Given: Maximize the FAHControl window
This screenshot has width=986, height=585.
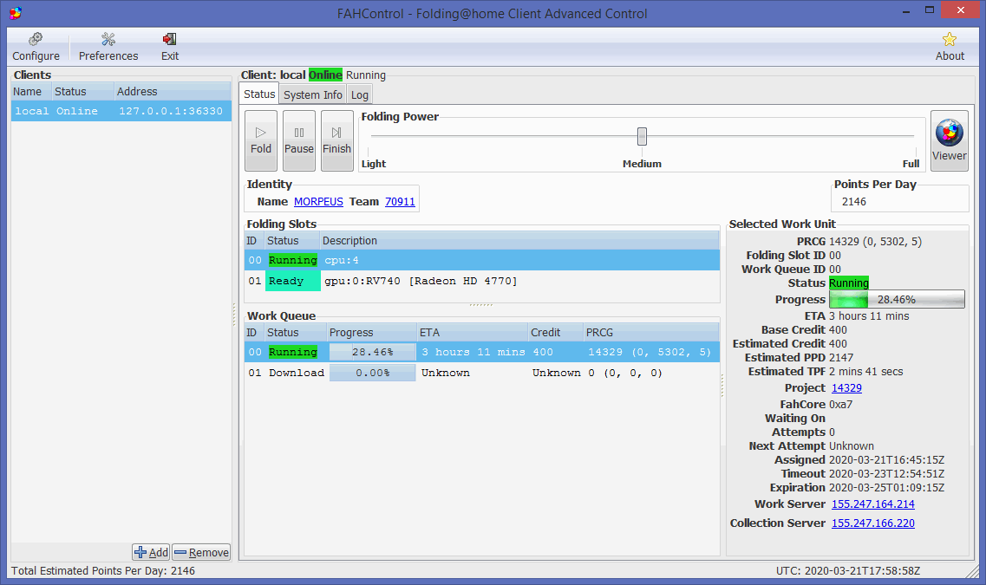Looking at the screenshot, I should click(x=930, y=10).
